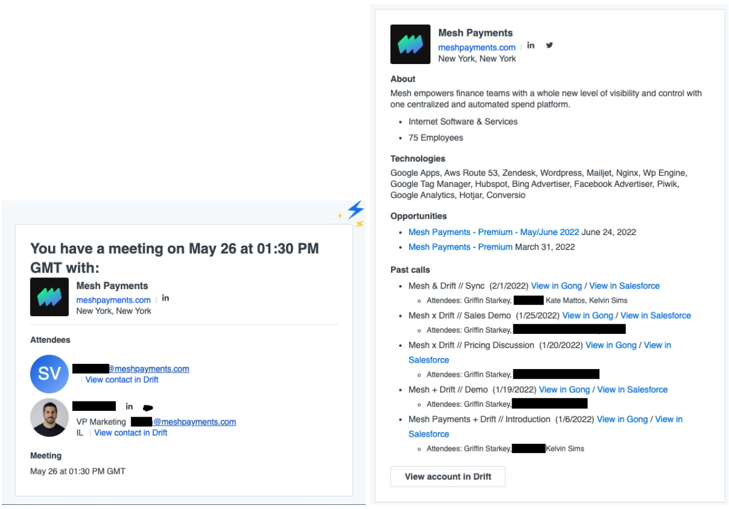
Task: Click View account in Drift button
Action: [448, 477]
